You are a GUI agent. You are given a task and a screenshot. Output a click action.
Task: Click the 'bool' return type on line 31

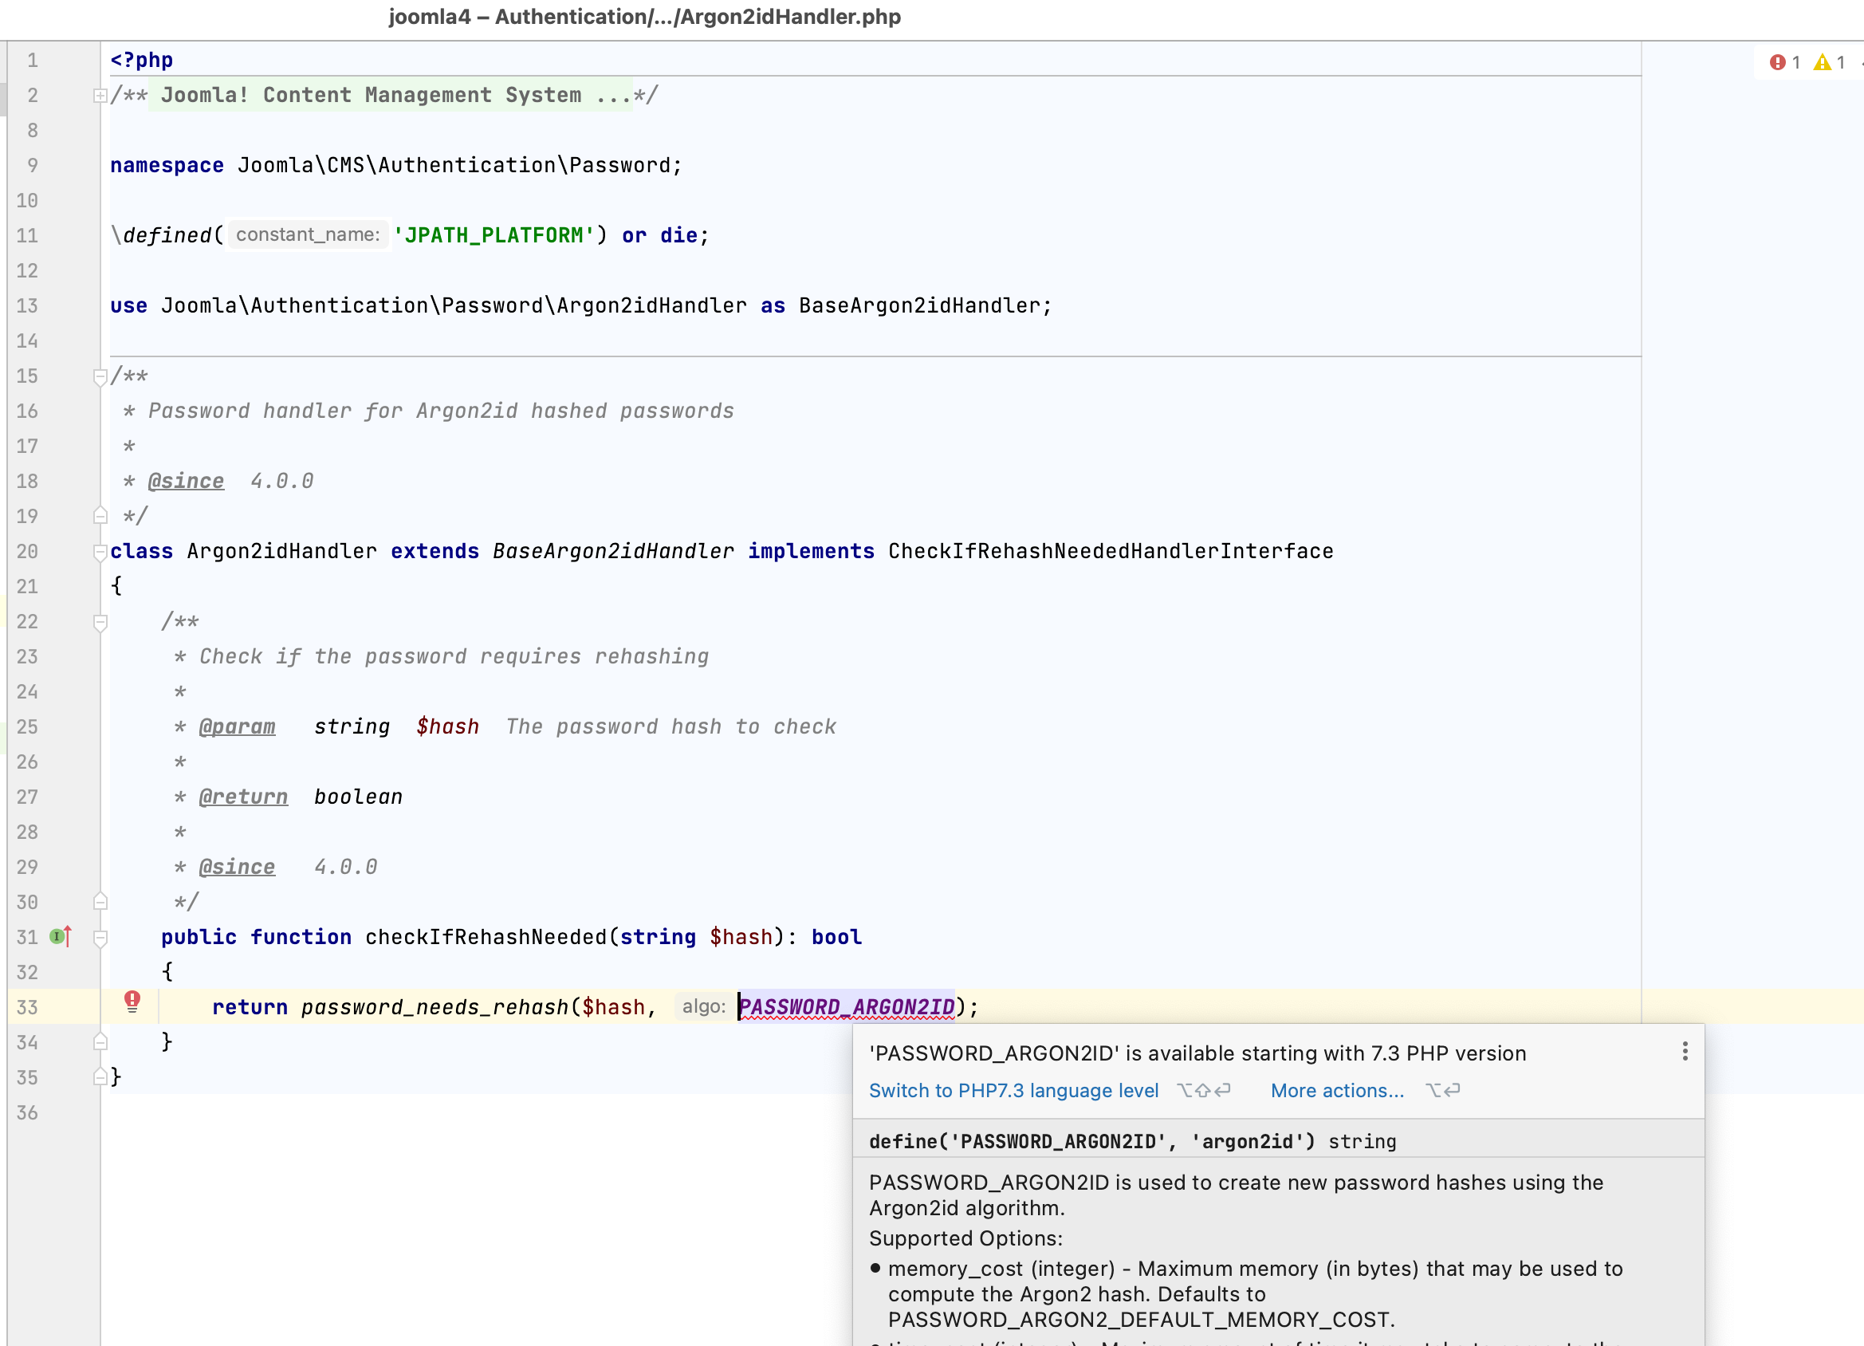[x=836, y=936]
